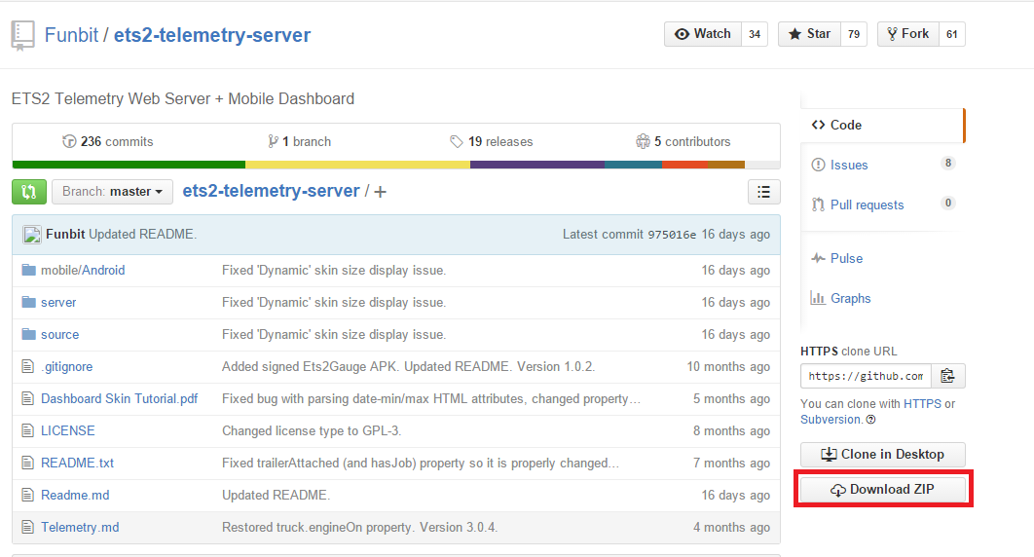Open the help icon beside Subversion
1034x557 pixels.
coord(870,420)
